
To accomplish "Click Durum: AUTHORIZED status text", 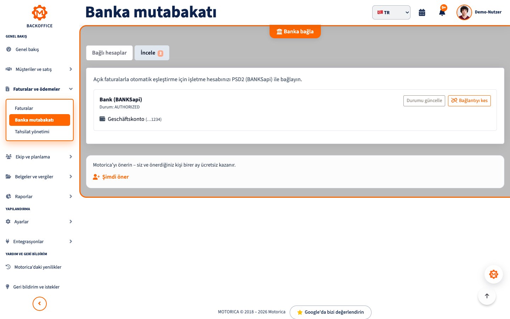I will coord(120,107).
